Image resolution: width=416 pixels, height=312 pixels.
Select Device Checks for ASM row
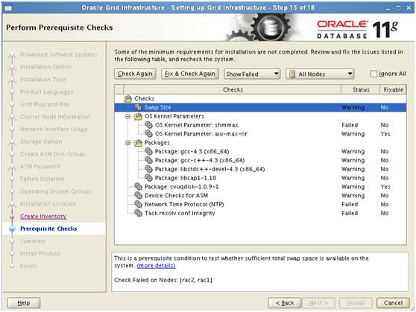click(x=260, y=195)
